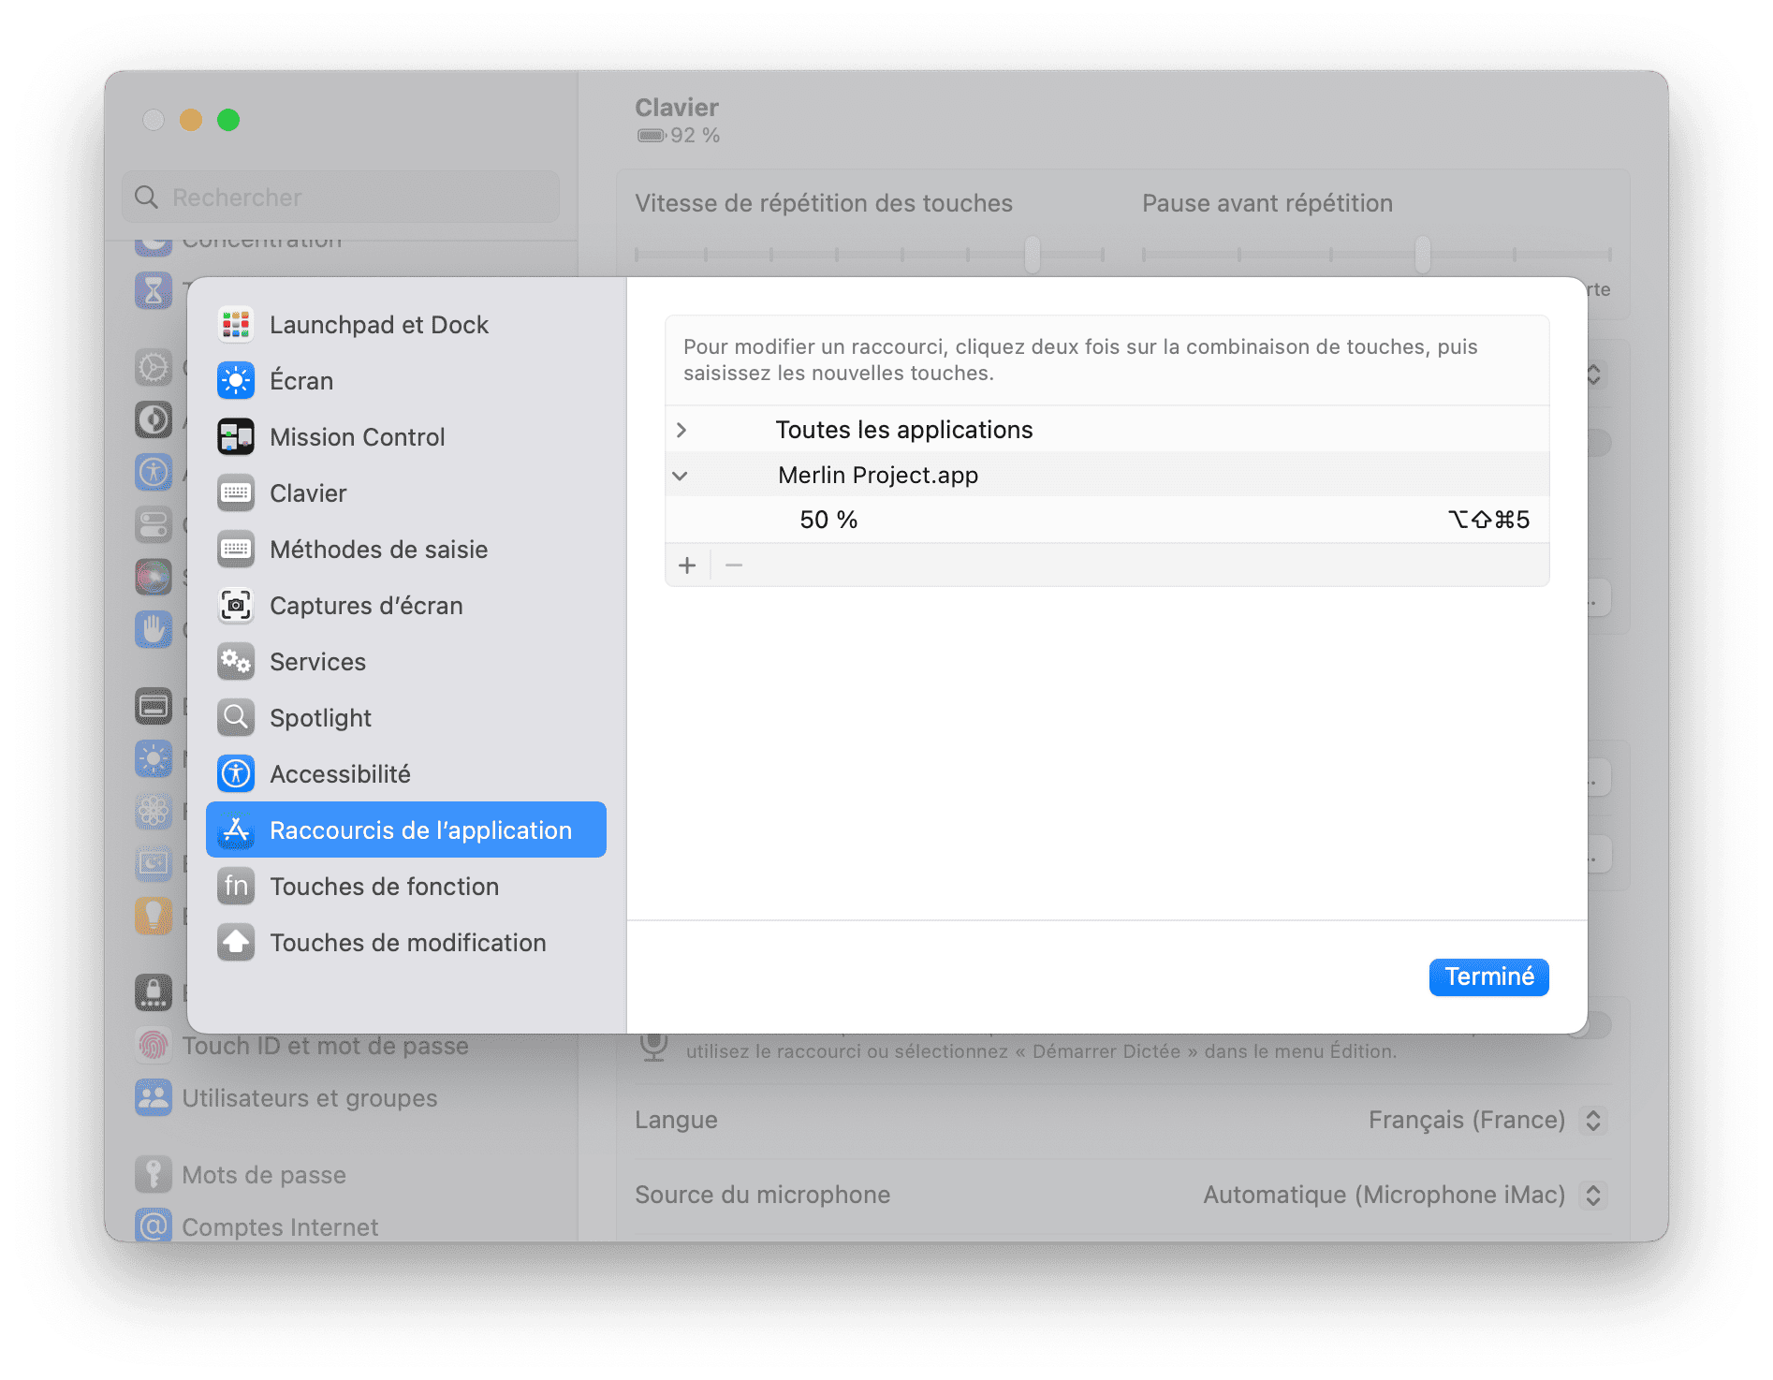
Task: Open the Clavier shortcuts category
Action: (x=308, y=492)
